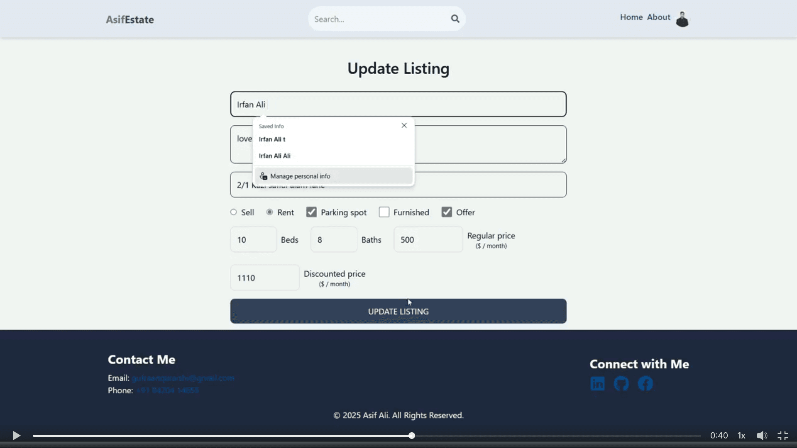The width and height of the screenshot is (797, 448).
Task: Uncheck the Offer checkbox
Action: pos(447,212)
